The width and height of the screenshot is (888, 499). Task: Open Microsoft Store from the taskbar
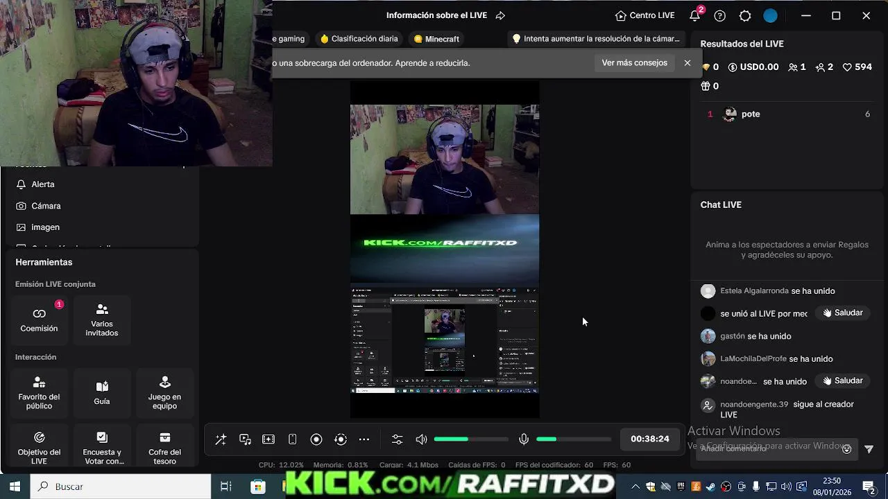tap(258, 487)
